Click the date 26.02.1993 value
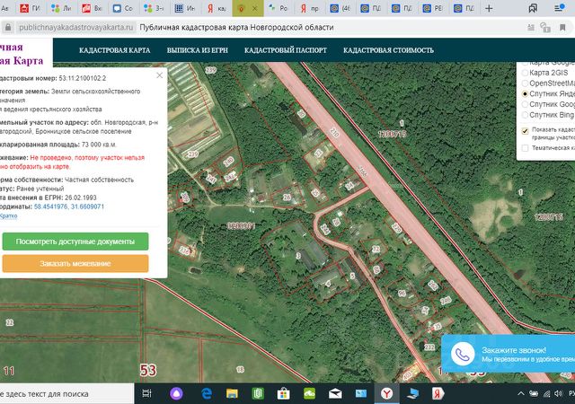The image size is (575, 404). [x=81, y=198]
